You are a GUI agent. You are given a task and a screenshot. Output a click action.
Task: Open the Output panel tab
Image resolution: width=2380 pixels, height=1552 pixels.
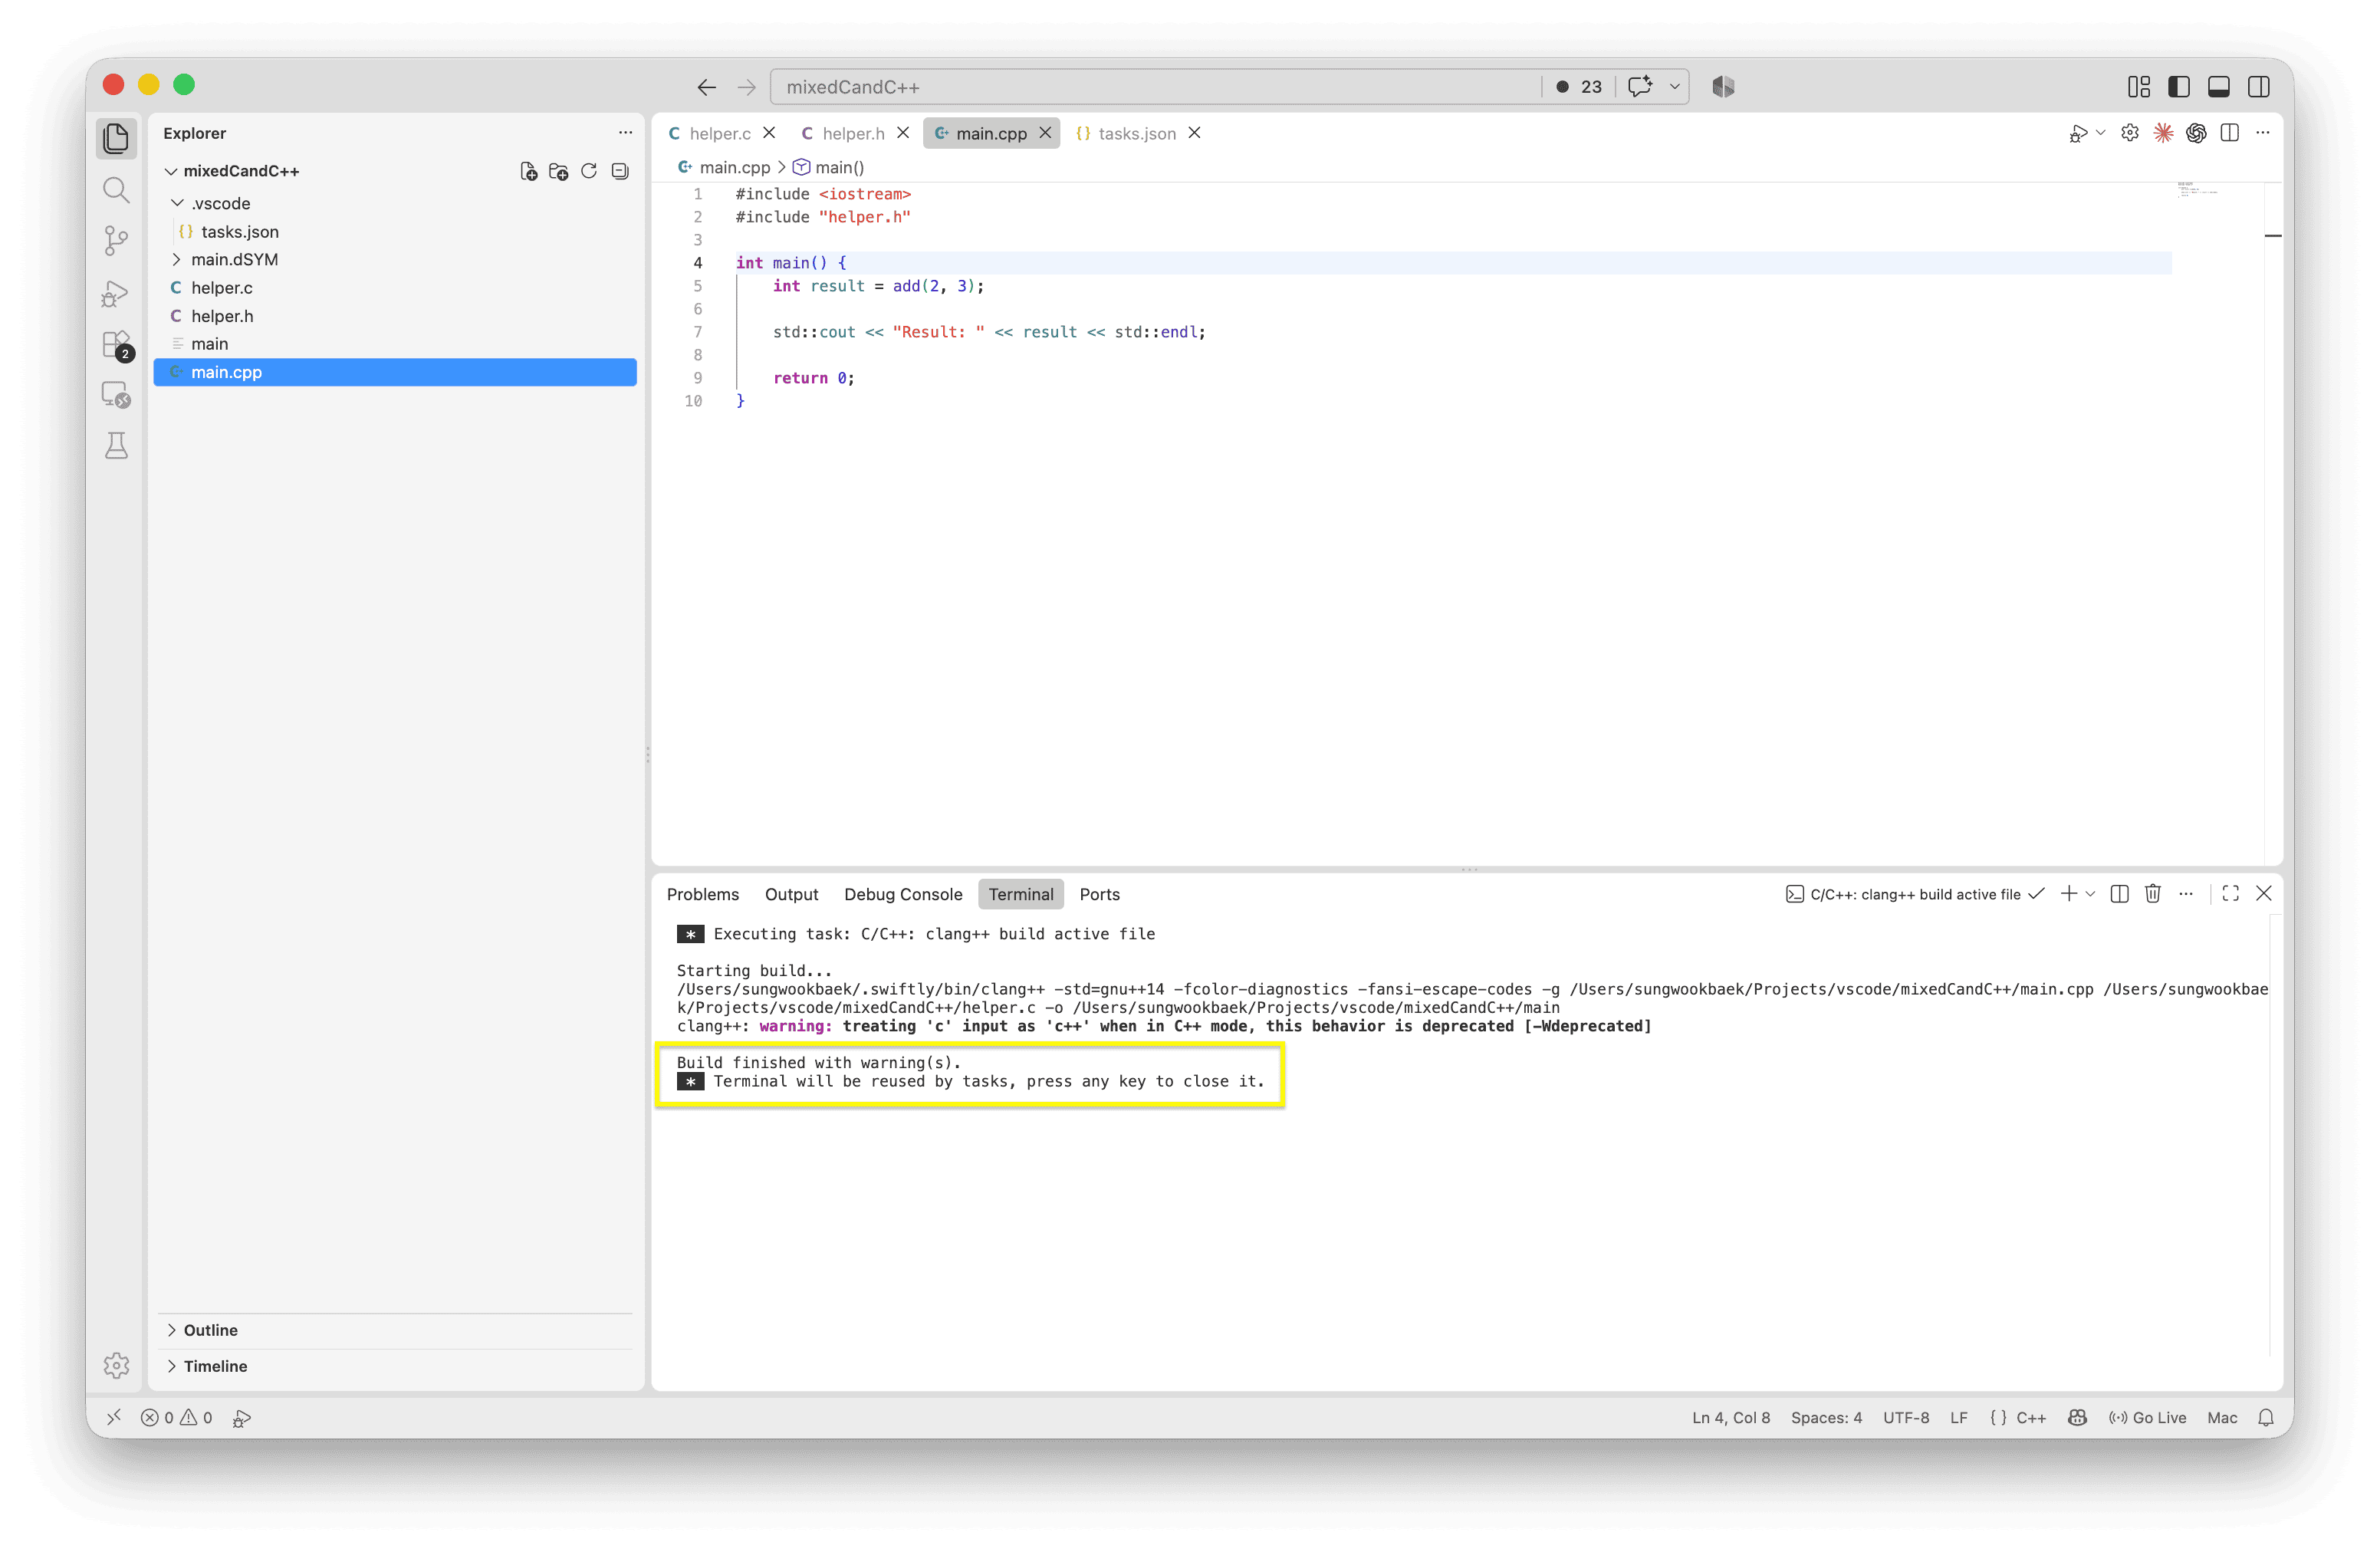pyautogui.click(x=791, y=894)
